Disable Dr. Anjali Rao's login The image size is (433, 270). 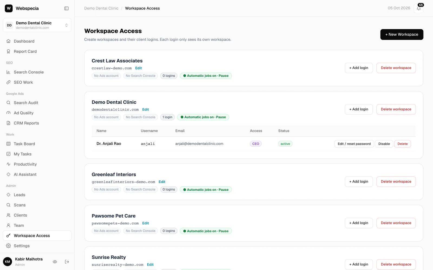click(x=384, y=144)
